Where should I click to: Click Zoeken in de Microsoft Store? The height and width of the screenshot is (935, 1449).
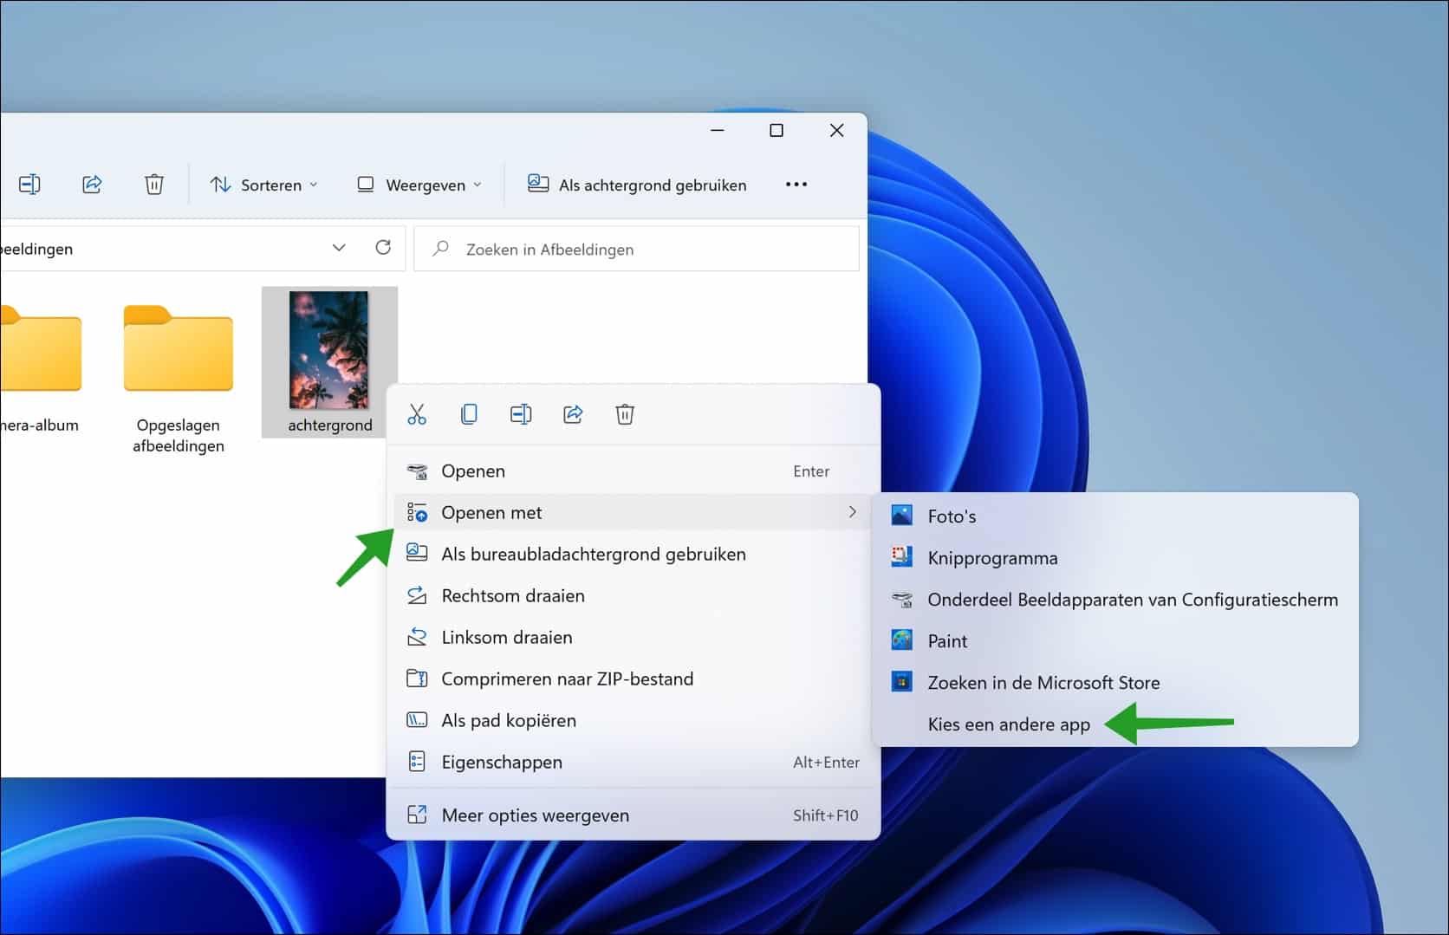pyautogui.click(x=1043, y=682)
